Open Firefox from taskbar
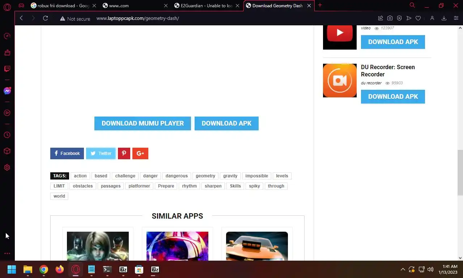Viewport: 463px width, 278px height. [60, 269]
